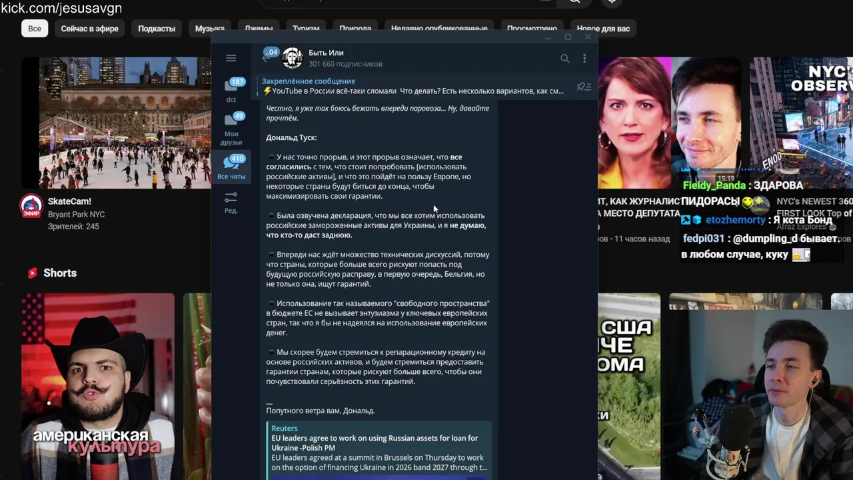
Task: Click the Reuters source label in preview
Action: (285, 429)
